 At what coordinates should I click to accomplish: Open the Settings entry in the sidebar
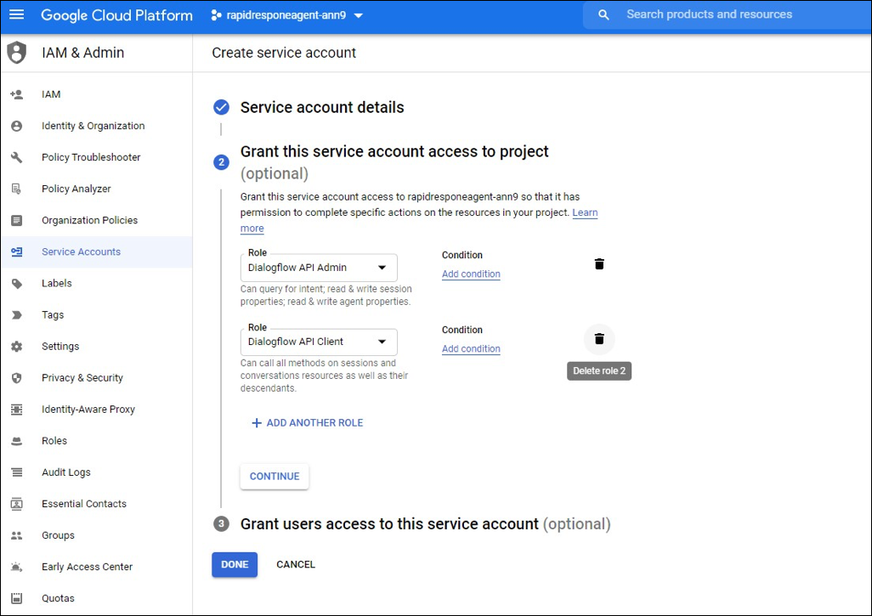59,346
